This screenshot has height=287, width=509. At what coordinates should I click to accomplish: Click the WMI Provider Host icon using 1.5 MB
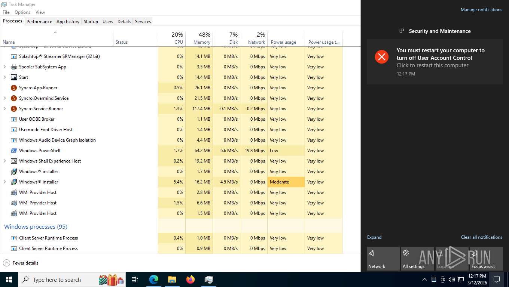[x=14, y=213]
